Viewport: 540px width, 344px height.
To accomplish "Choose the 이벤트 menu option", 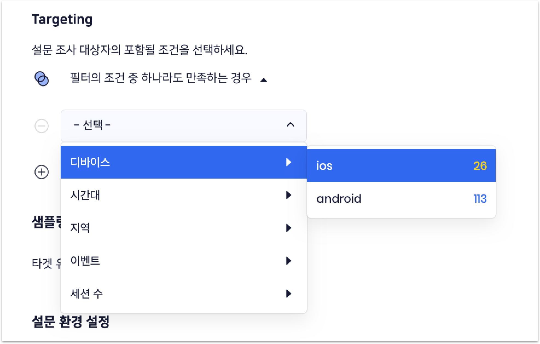I will tap(85, 261).
